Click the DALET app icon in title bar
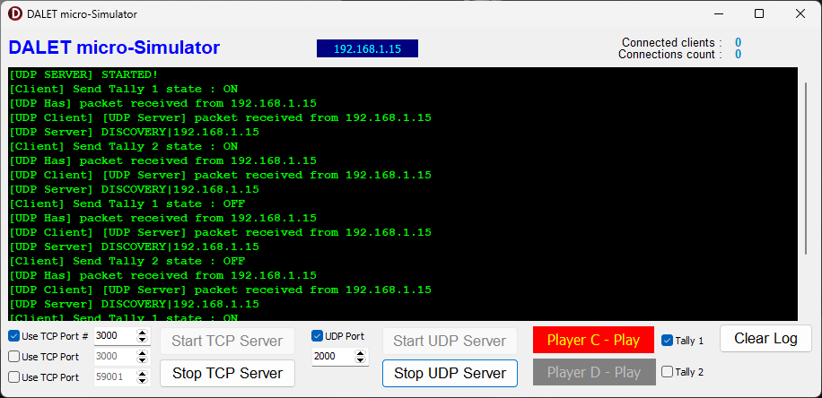This screenshot has width=822, height=398. pyautogui.click(x=14, y=14)
